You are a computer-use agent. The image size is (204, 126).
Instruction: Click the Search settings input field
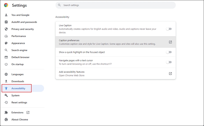click(117, 5)
